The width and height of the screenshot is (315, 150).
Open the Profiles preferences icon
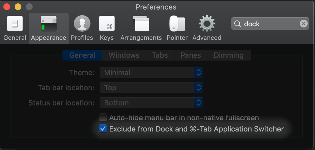(82, 24)
